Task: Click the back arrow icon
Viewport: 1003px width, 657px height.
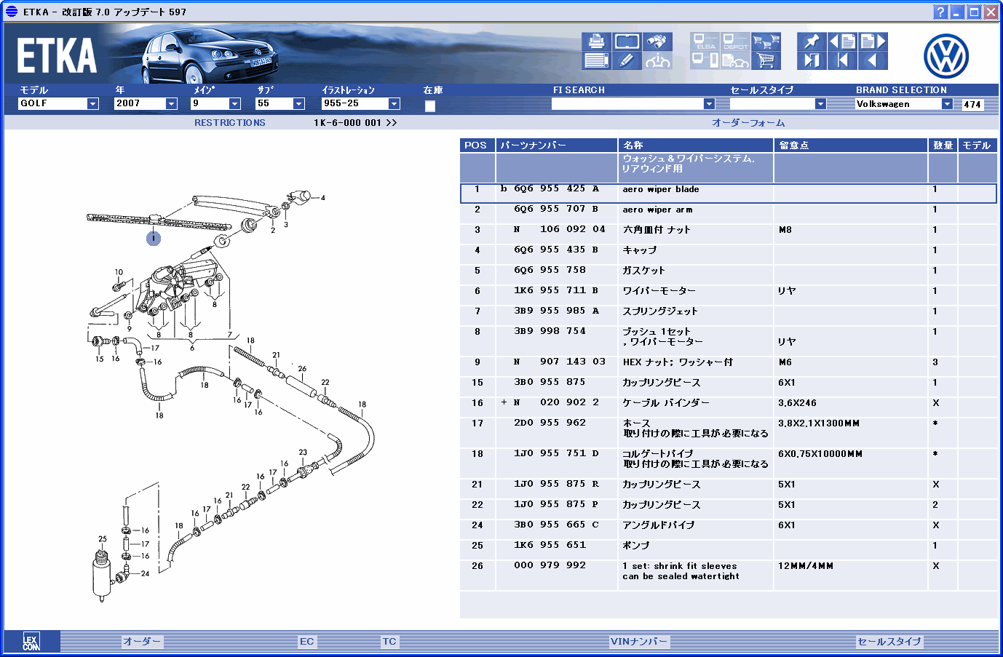Action: [873, 60]
